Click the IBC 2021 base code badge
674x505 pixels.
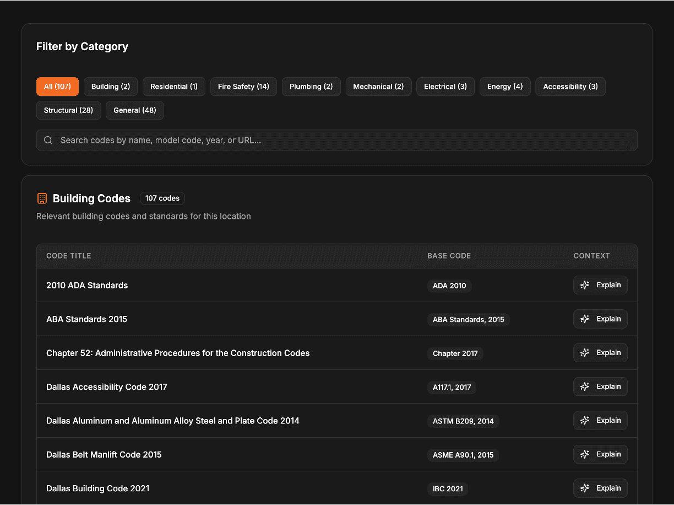tap(447, 488)
